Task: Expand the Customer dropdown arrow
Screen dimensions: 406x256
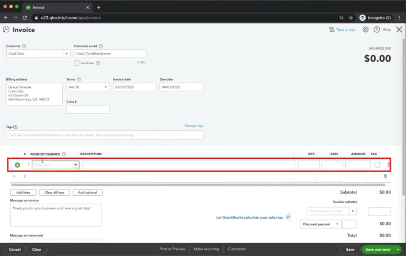Action: point(66,54)
